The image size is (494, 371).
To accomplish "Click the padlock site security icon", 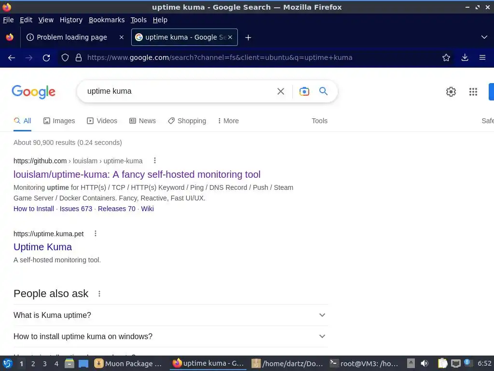I will click(x=79, y=58).
